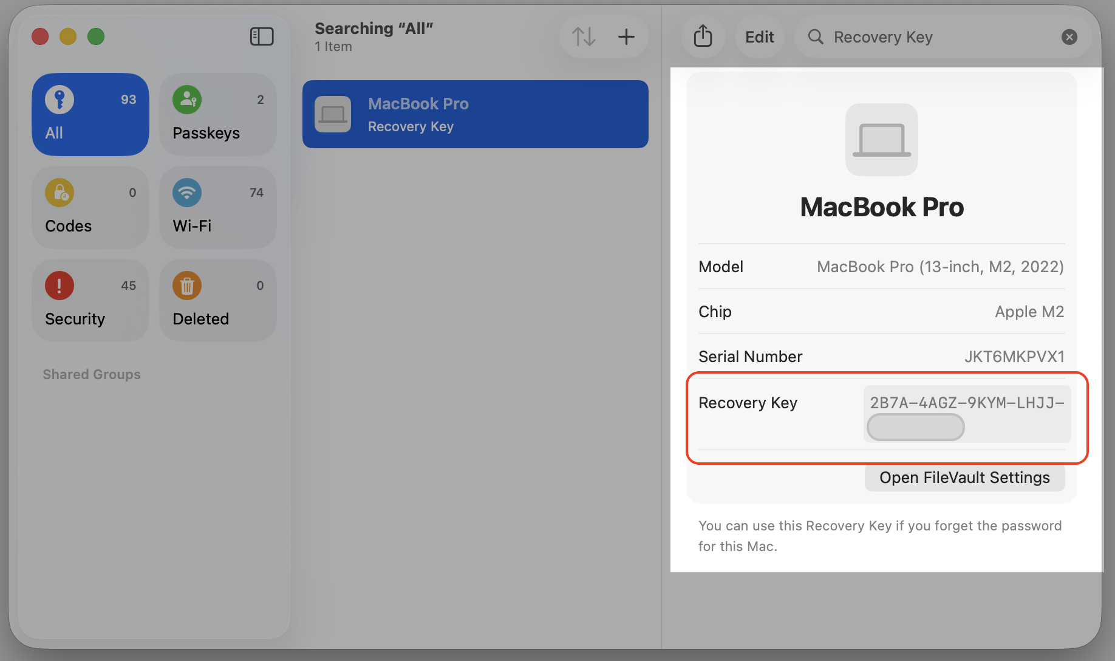Click the orange trash Deleted icon

pyautogui.click(x=187, y=286)
